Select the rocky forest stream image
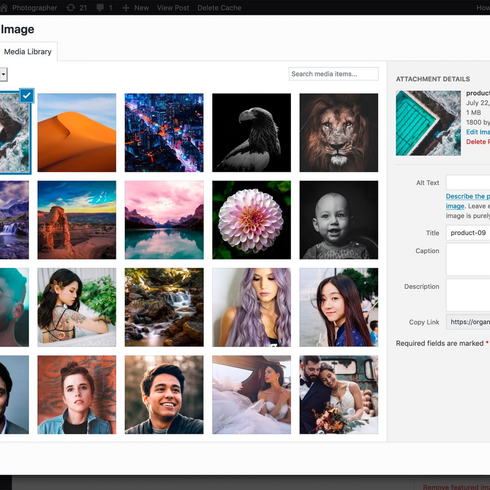This screenshot has width=490, height=490. click(164, 307)
